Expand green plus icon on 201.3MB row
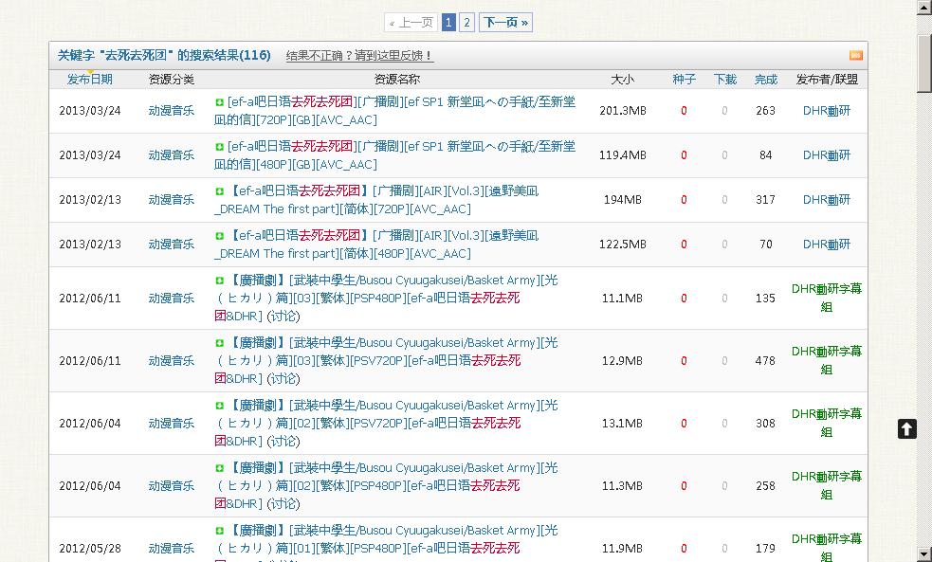 tap(219, 102)
